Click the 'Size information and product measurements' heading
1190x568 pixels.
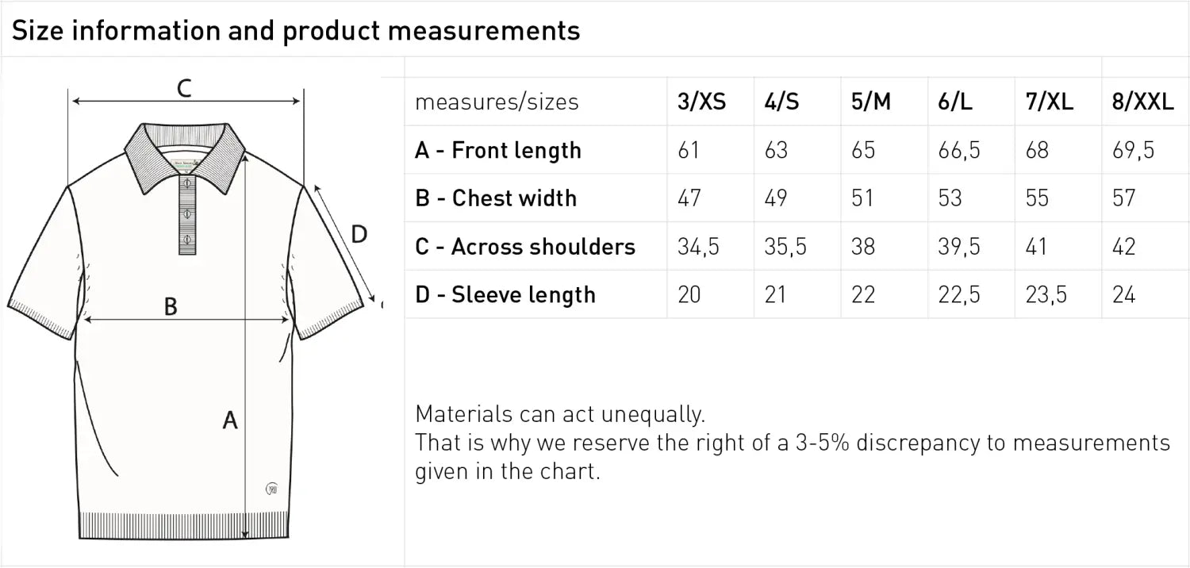click(x=296, y=31)
